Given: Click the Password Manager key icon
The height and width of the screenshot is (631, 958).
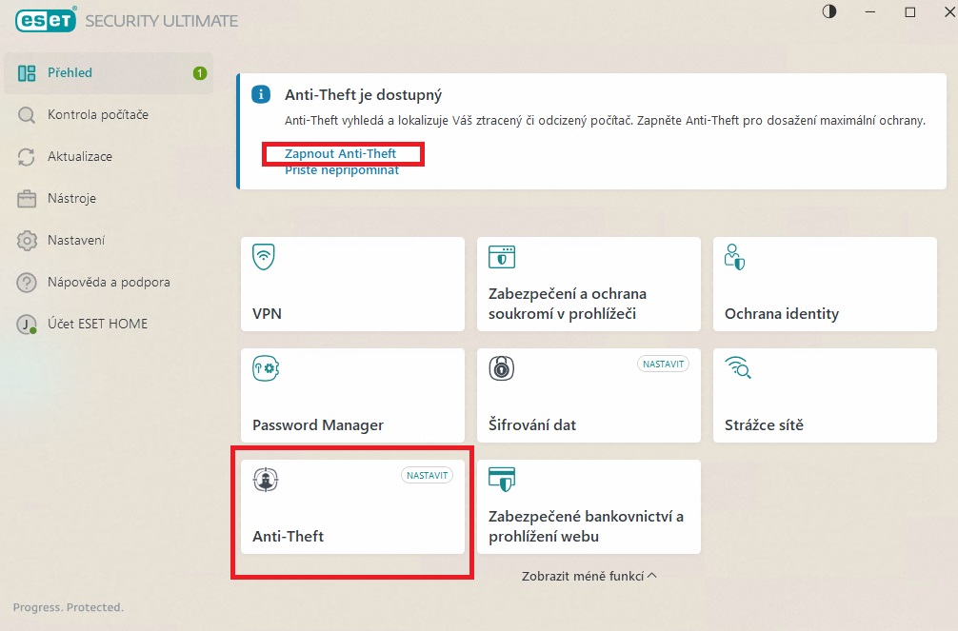Looking at the screenshot, I should pos(266,368).
